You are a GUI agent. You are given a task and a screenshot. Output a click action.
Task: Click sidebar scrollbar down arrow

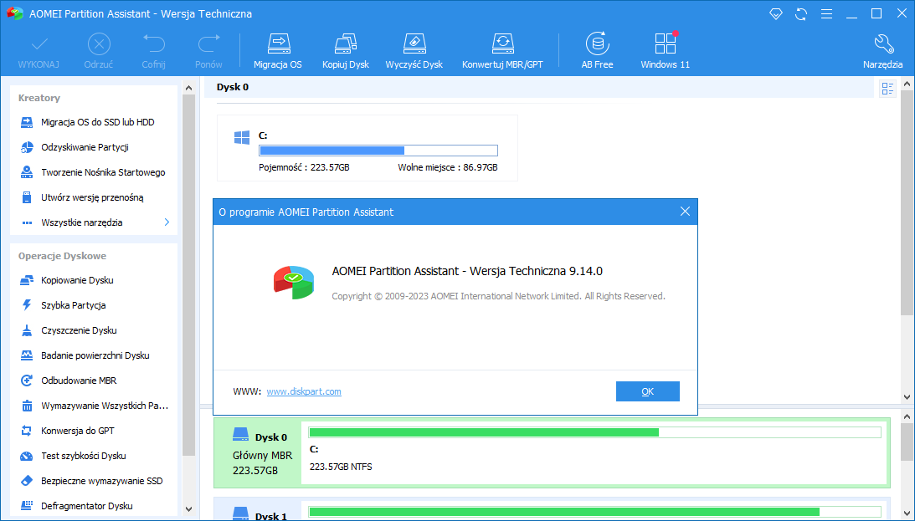tap(188, 508)
